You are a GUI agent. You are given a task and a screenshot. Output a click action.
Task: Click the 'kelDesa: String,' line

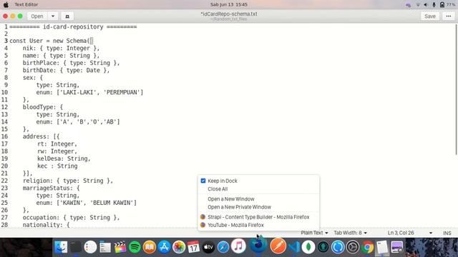click(x=64, y=158)
